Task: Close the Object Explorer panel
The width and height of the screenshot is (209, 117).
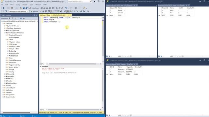Action: [37, 15]
